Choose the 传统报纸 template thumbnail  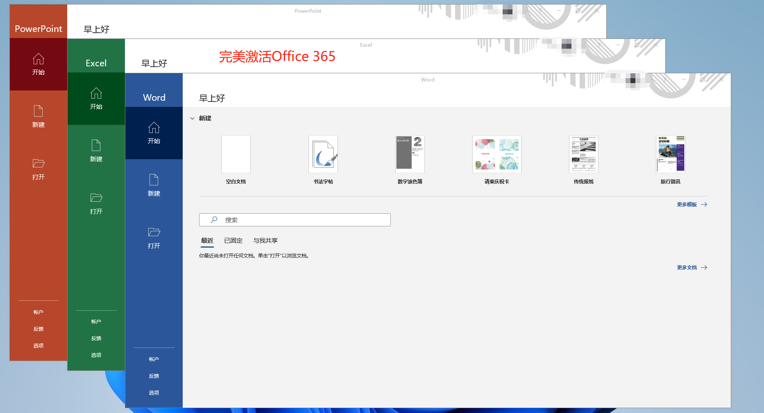(x=583, y=154)
